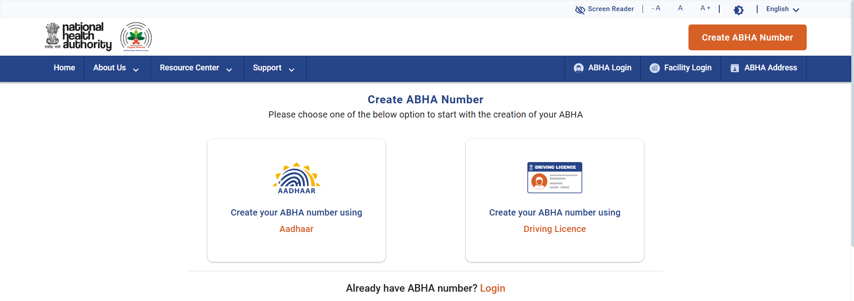Click the Ayushman Bharat Digital Mission logo
This screenshot has width=854, height=301.
136,37
